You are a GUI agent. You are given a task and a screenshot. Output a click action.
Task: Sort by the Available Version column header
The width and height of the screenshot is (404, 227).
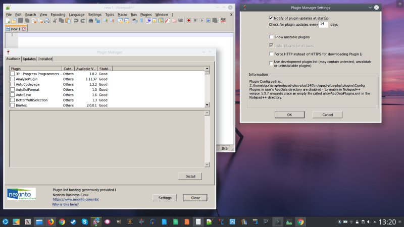click(x=86, y=69)
